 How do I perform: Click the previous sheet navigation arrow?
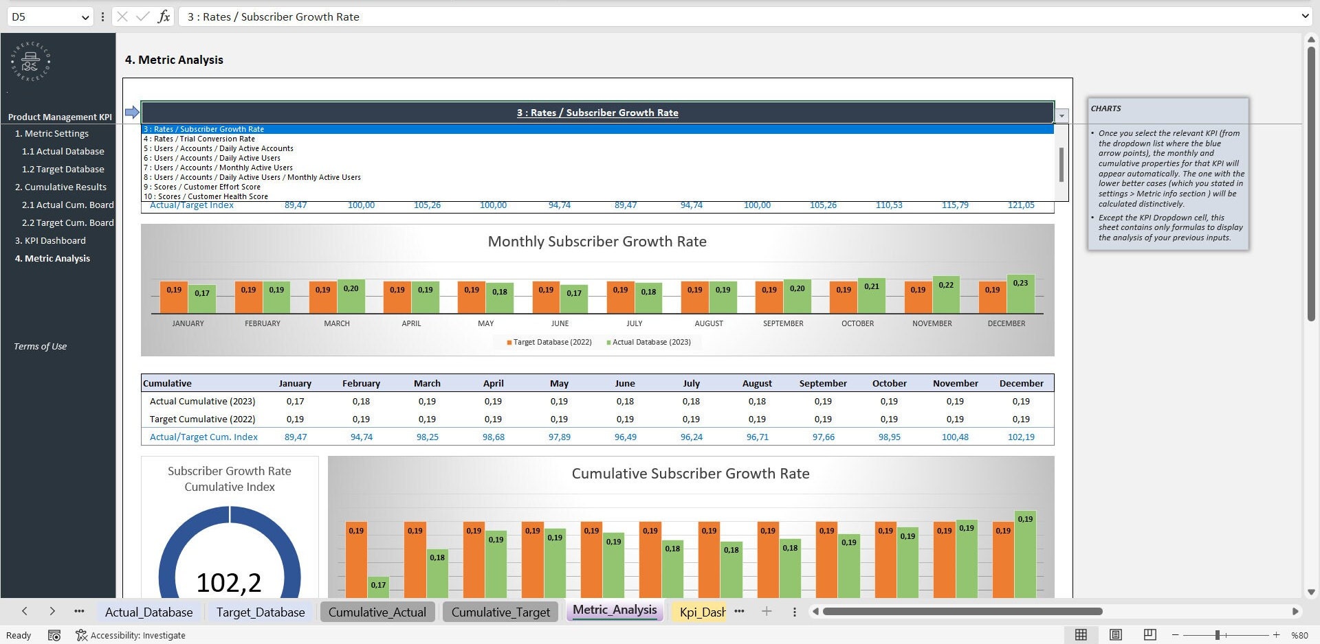[25, 611]
